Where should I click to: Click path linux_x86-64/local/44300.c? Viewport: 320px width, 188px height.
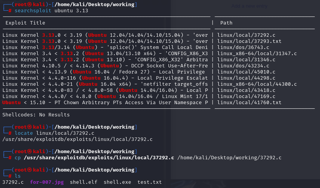pyautogui.click(x=257, y=84)
